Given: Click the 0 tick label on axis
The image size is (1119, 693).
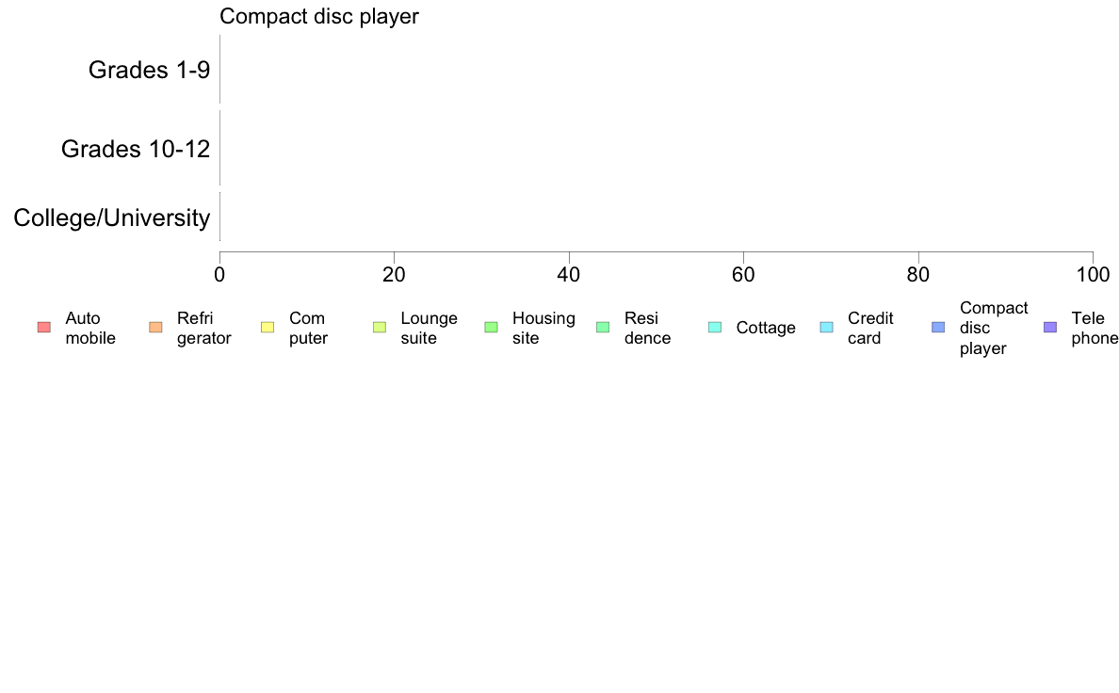Looking at the screenshot, I should pyautogui.click(x=219, y=275).
